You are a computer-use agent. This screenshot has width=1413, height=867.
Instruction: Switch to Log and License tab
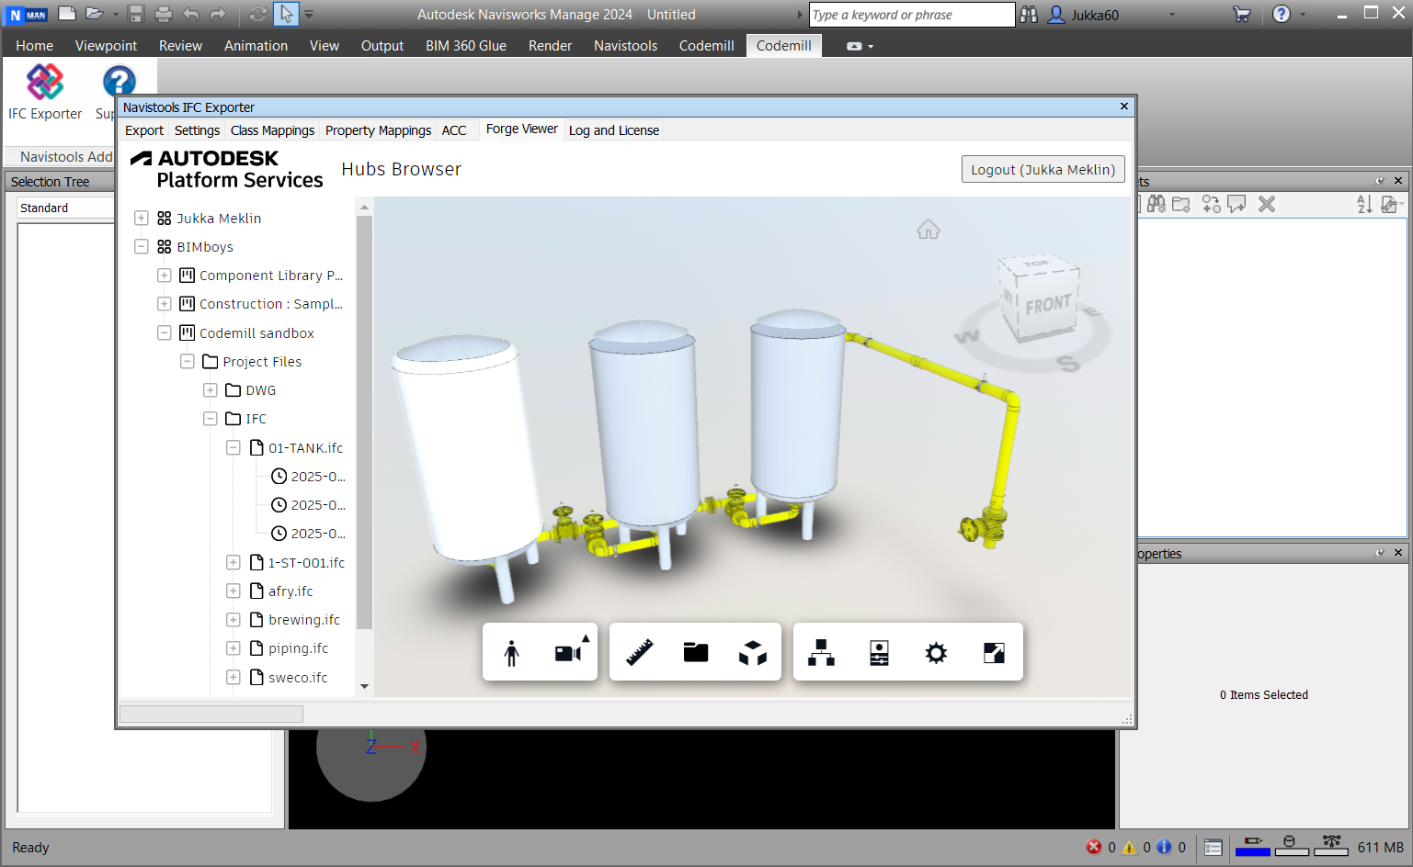[x=614, y=130]
